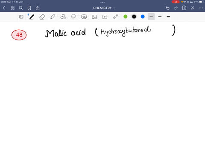This screenshot has width=205, height=153.
Task: Redo the last action
Action: tap(176, 8)
